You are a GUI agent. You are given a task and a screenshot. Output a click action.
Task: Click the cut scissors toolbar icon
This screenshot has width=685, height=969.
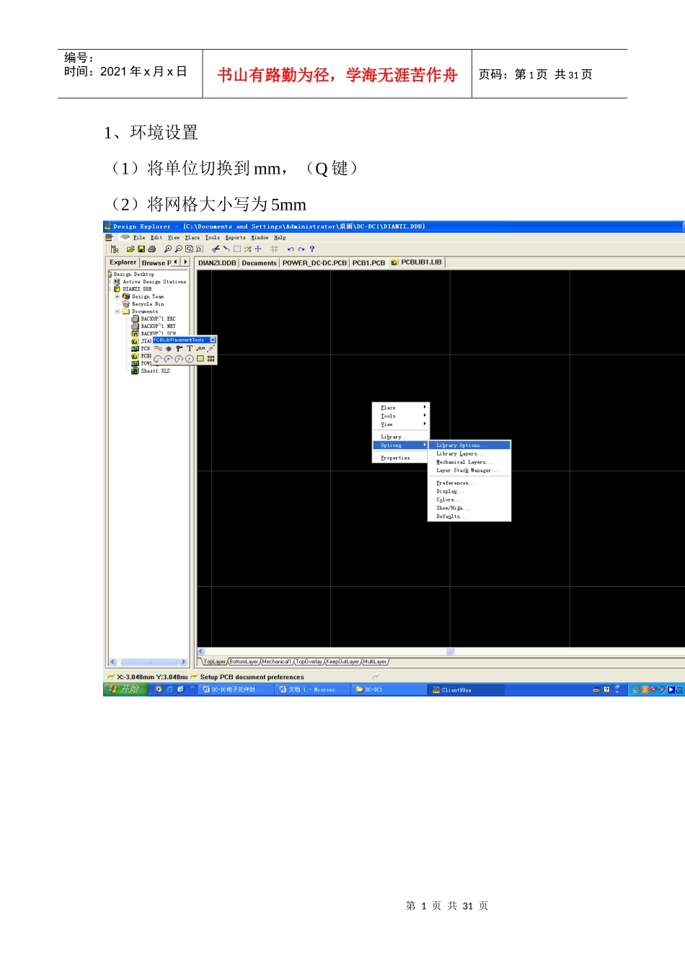(x=216, y=249)
